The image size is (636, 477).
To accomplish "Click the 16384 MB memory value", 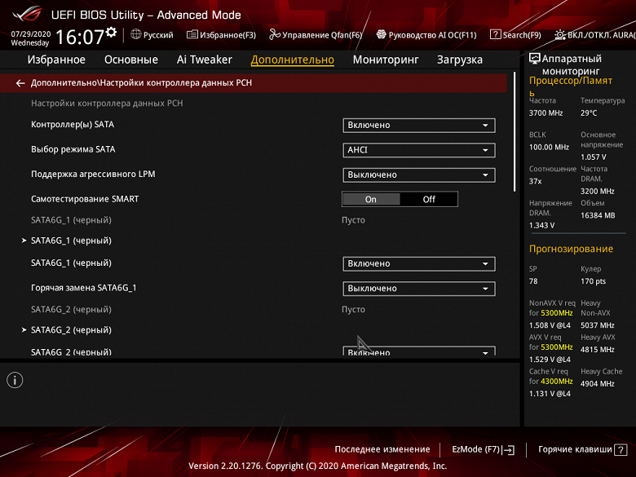I will coord(598,215).
